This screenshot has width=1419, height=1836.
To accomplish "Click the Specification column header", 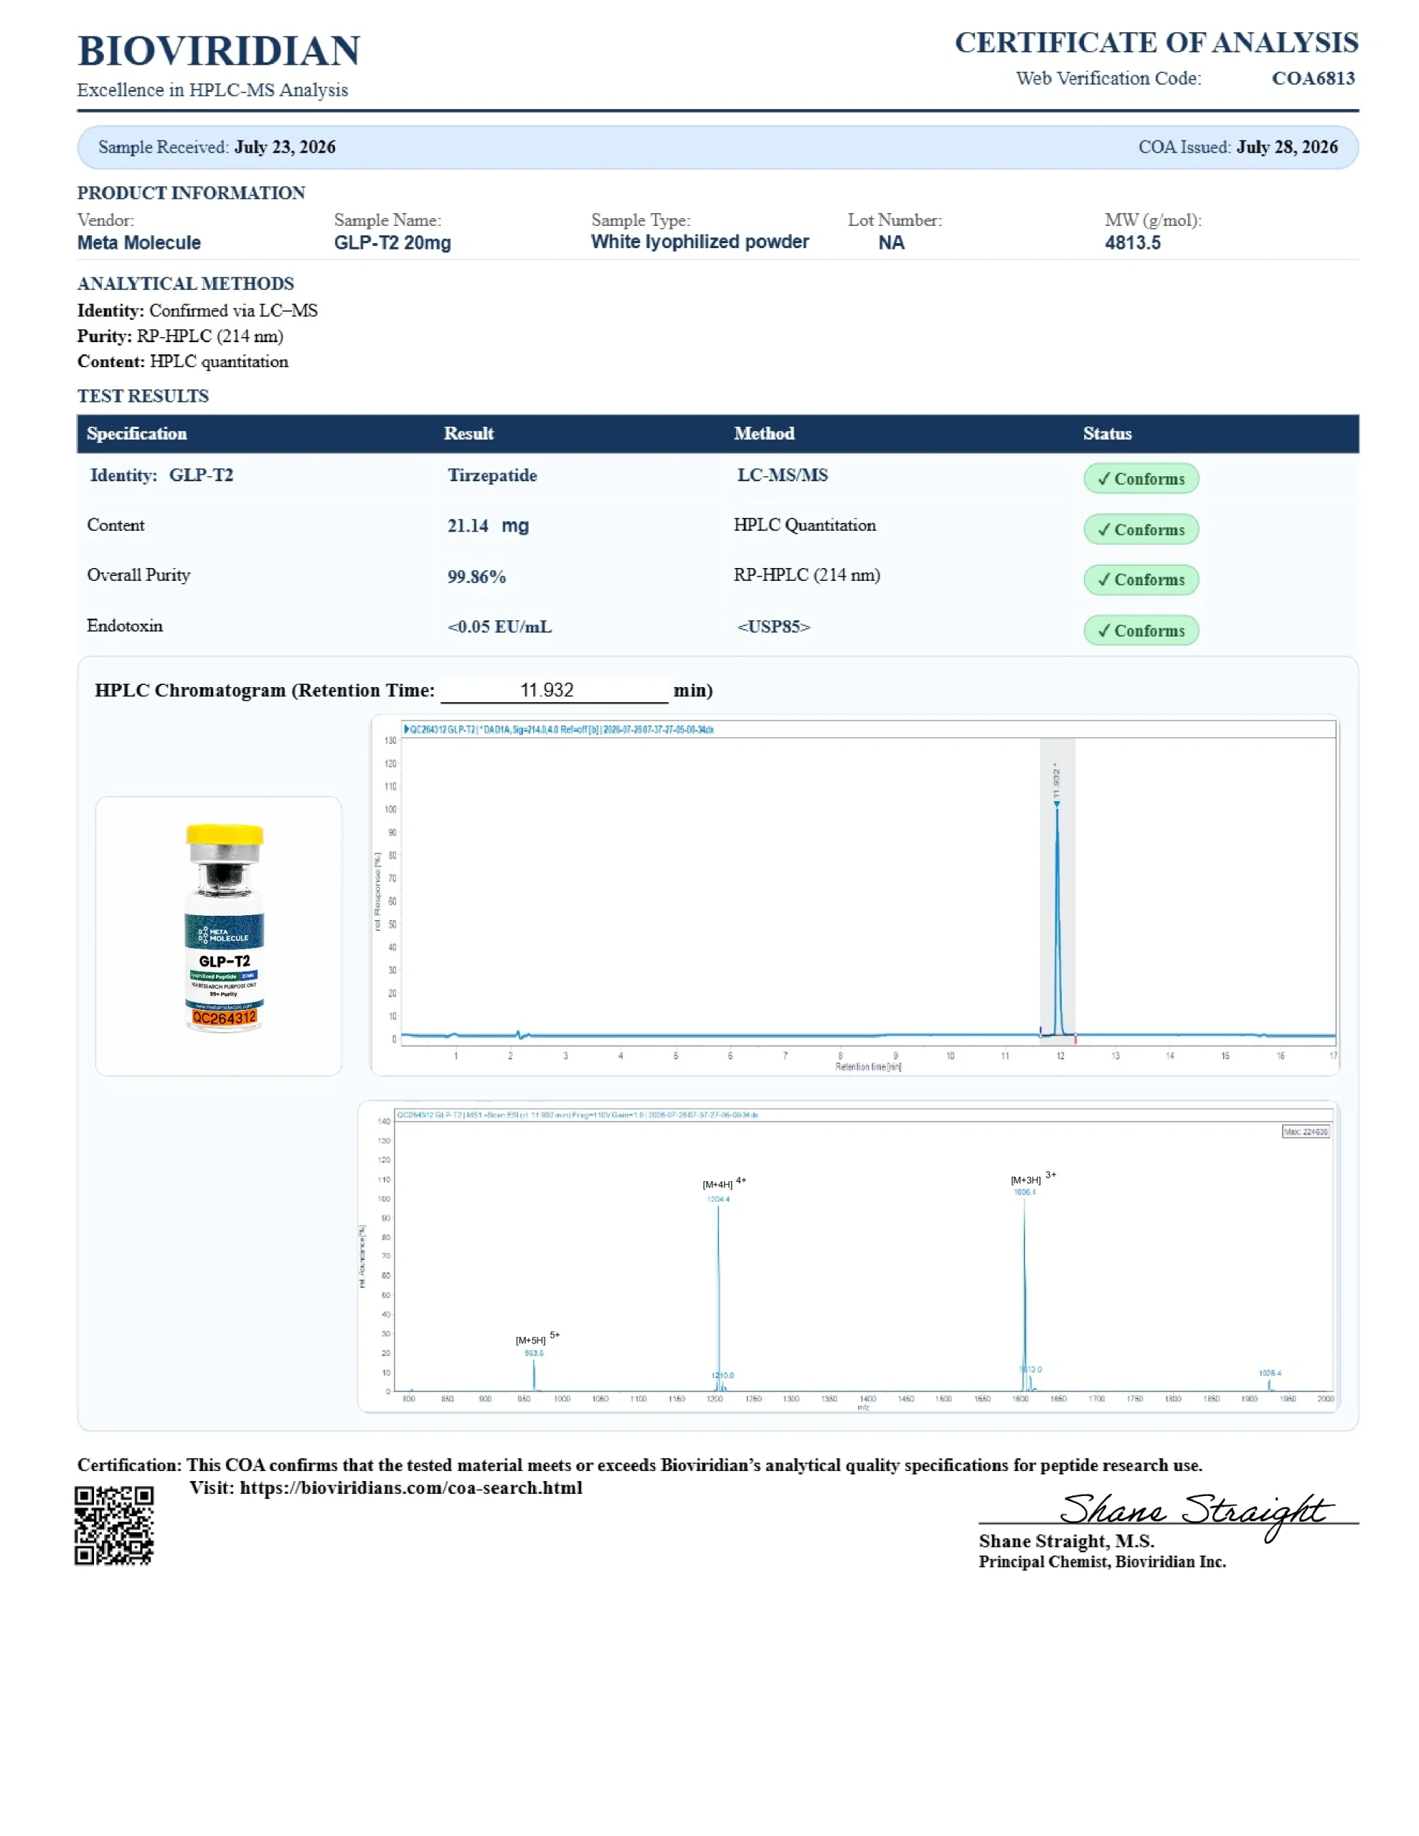I will click(136, 434).
